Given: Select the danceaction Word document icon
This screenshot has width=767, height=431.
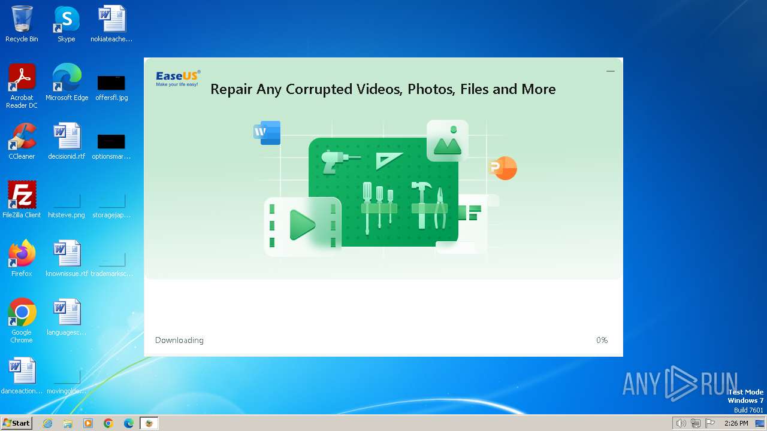Looking at the screenshot, I should [22, 376].
